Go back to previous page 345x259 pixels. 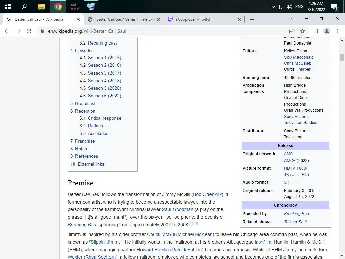click(x=7, y=31)
